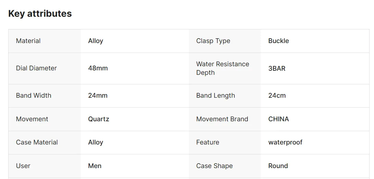The image size is (374, 179).
Task: Click the Case Material label
Action: click(37, 142)
